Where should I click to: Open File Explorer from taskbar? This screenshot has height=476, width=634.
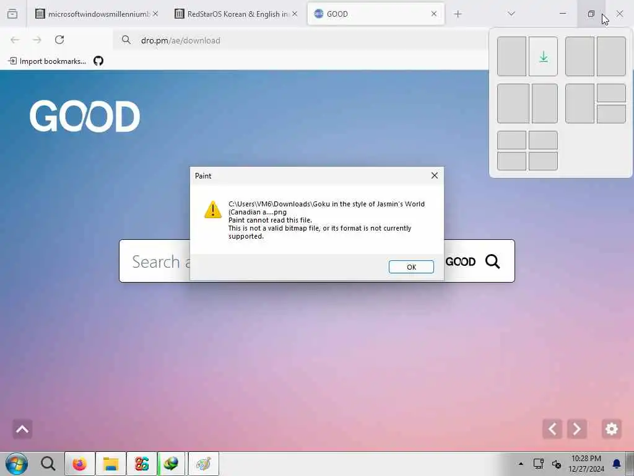[110, 464]
